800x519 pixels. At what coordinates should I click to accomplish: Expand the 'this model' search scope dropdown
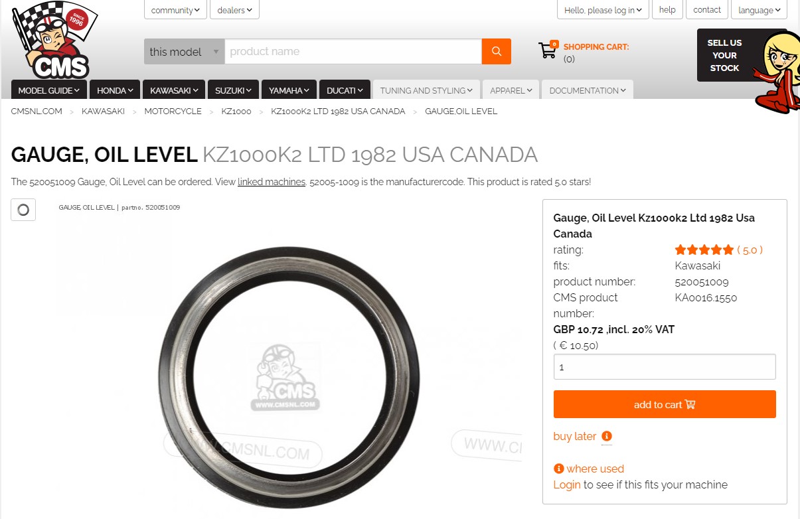[x=185, y=52]
